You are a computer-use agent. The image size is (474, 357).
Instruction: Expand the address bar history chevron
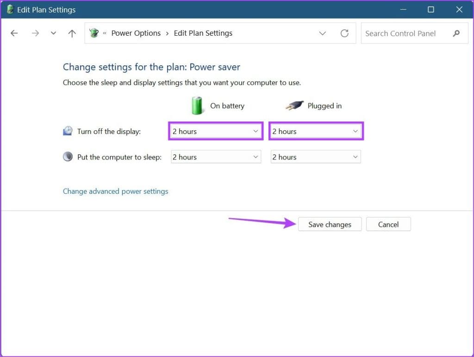point(323,33)
